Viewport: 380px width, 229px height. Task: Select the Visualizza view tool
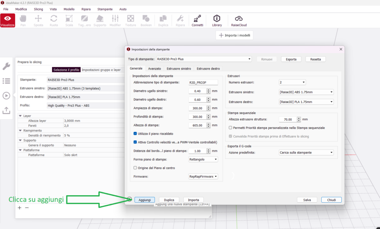click(7, 20)
